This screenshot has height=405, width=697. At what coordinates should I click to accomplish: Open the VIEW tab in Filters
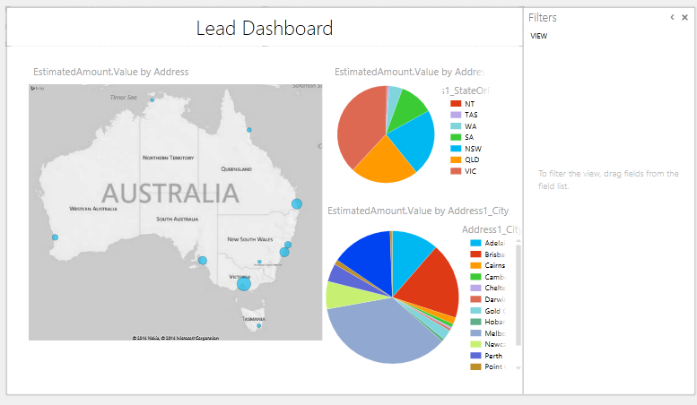click(x=539, y=37)
